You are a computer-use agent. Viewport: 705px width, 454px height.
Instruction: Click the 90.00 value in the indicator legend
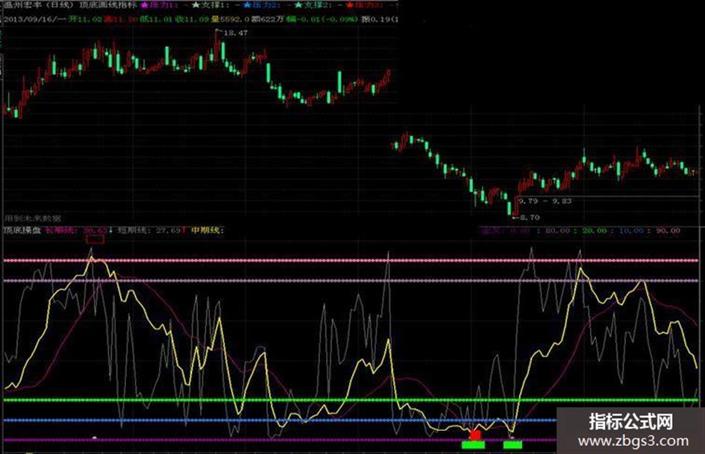[x=668, y=230]
